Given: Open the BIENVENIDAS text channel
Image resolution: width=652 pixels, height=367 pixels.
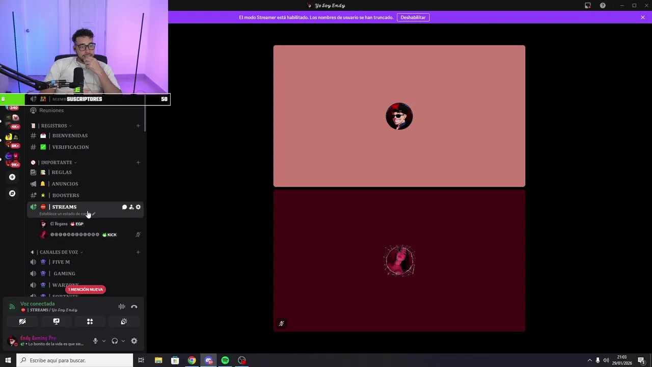Looking at the screenshot, I should pos(85,136).
